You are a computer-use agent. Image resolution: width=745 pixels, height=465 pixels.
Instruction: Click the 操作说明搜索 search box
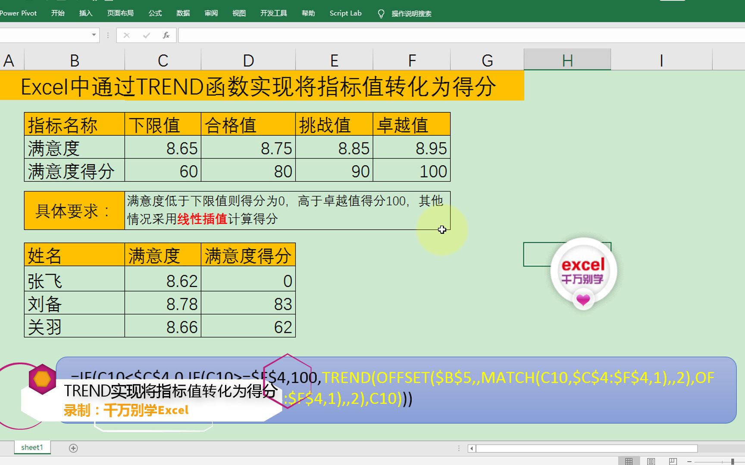(411, 14)
